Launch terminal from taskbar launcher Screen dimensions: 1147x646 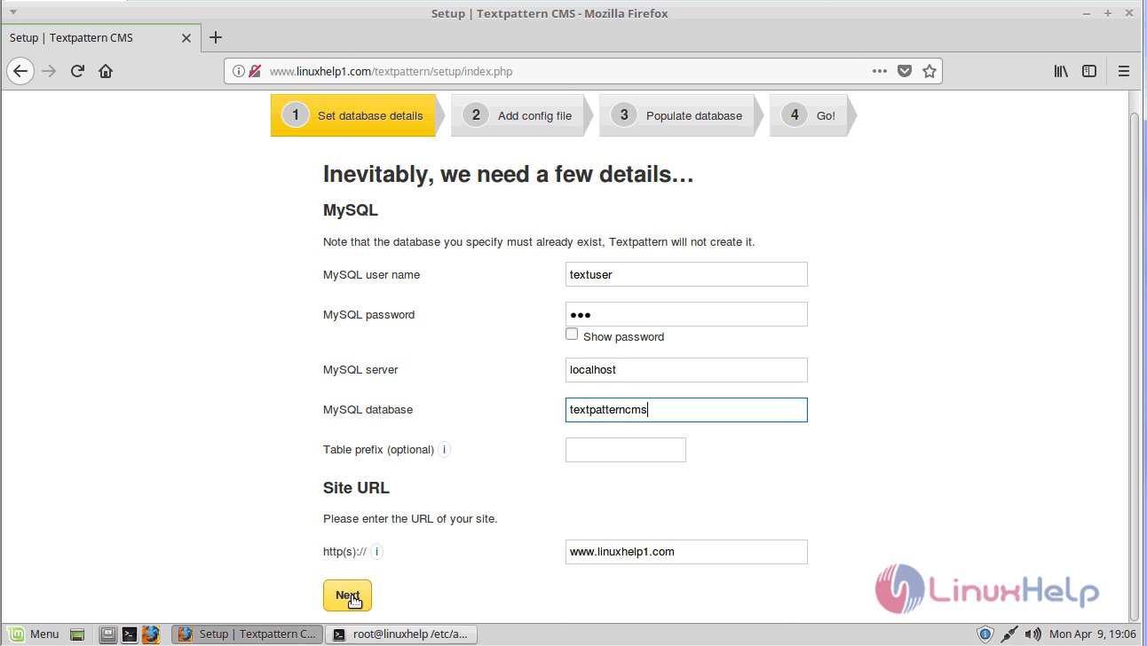click(x=130, y=634)
